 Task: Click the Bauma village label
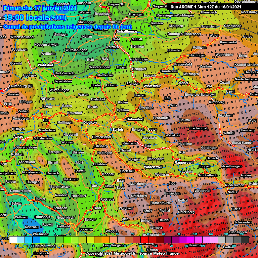coord(185,120)
